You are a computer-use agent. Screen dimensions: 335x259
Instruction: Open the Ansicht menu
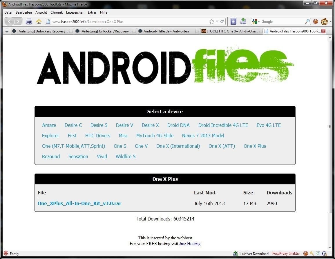41,12
